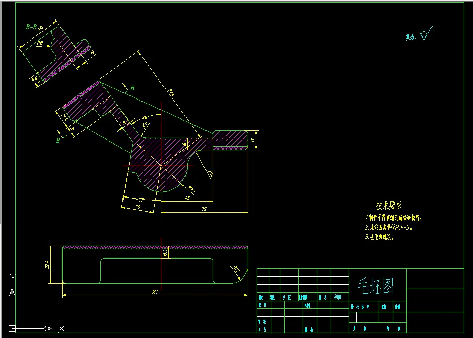Click the 40 dimension in B-B view
473x338 pixels.
pyautogui.click(x=40, y=28)
